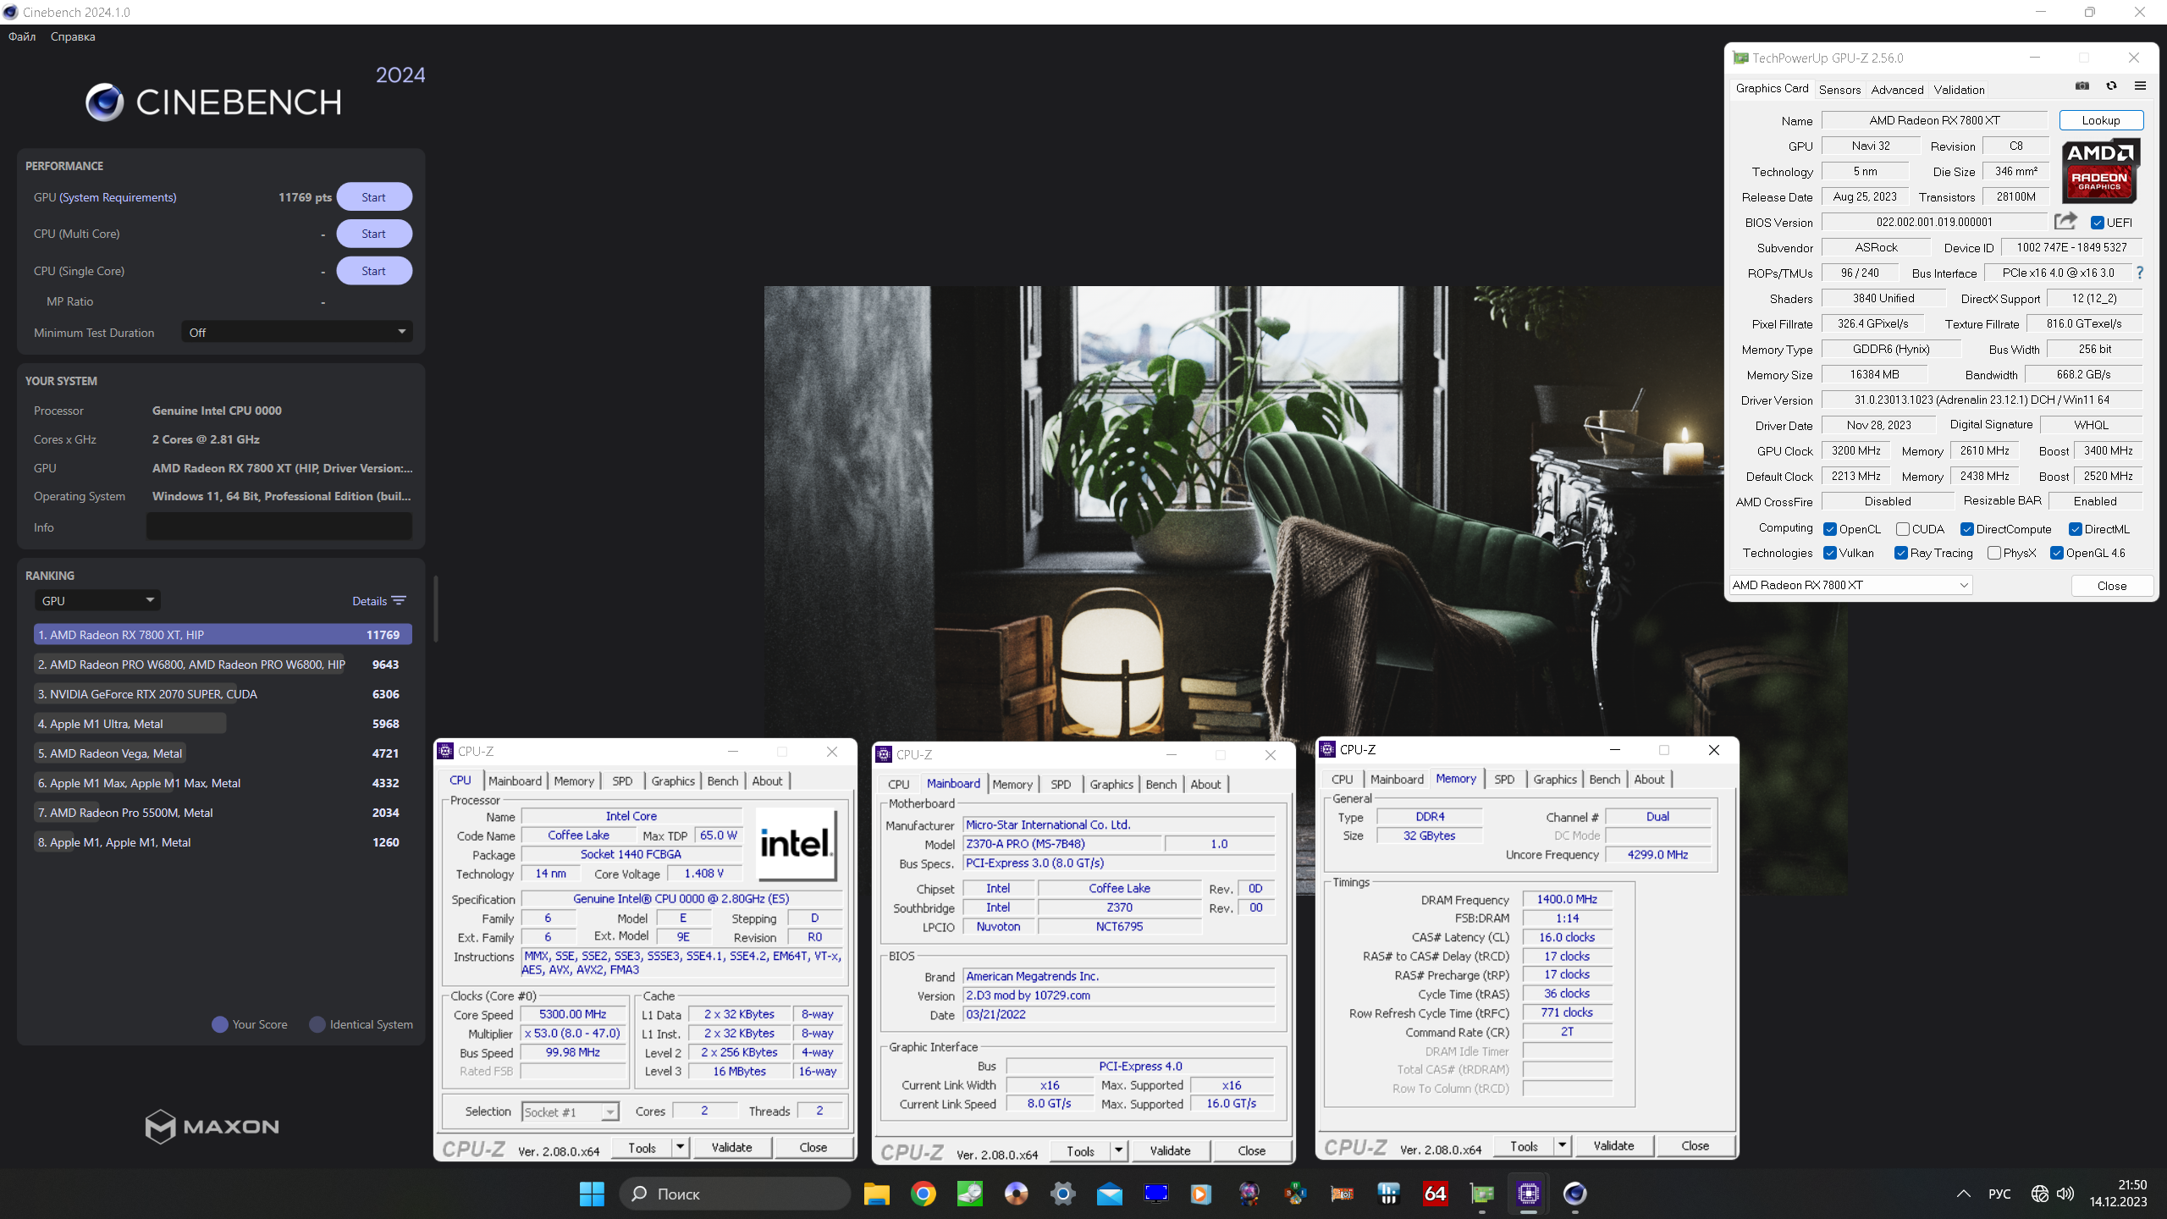Open the SPD tab in CPU-Z Mainboard window

click(x=1061, y=784)
